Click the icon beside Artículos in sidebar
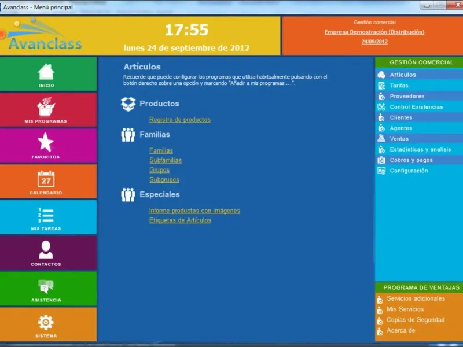 click(381, 75)
